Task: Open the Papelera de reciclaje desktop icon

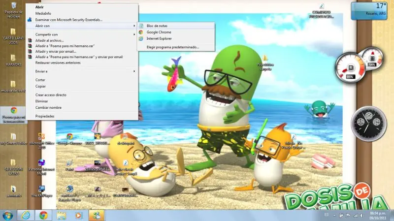Action: pos(14,9)
